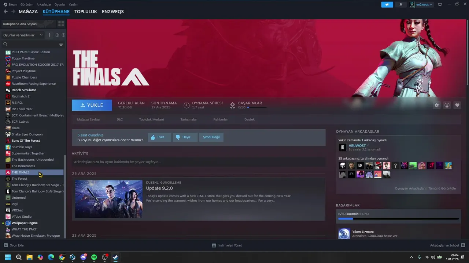Switch to the TOPLULUK tab
Screen dimensions: 469x263
tap(86, 12)
